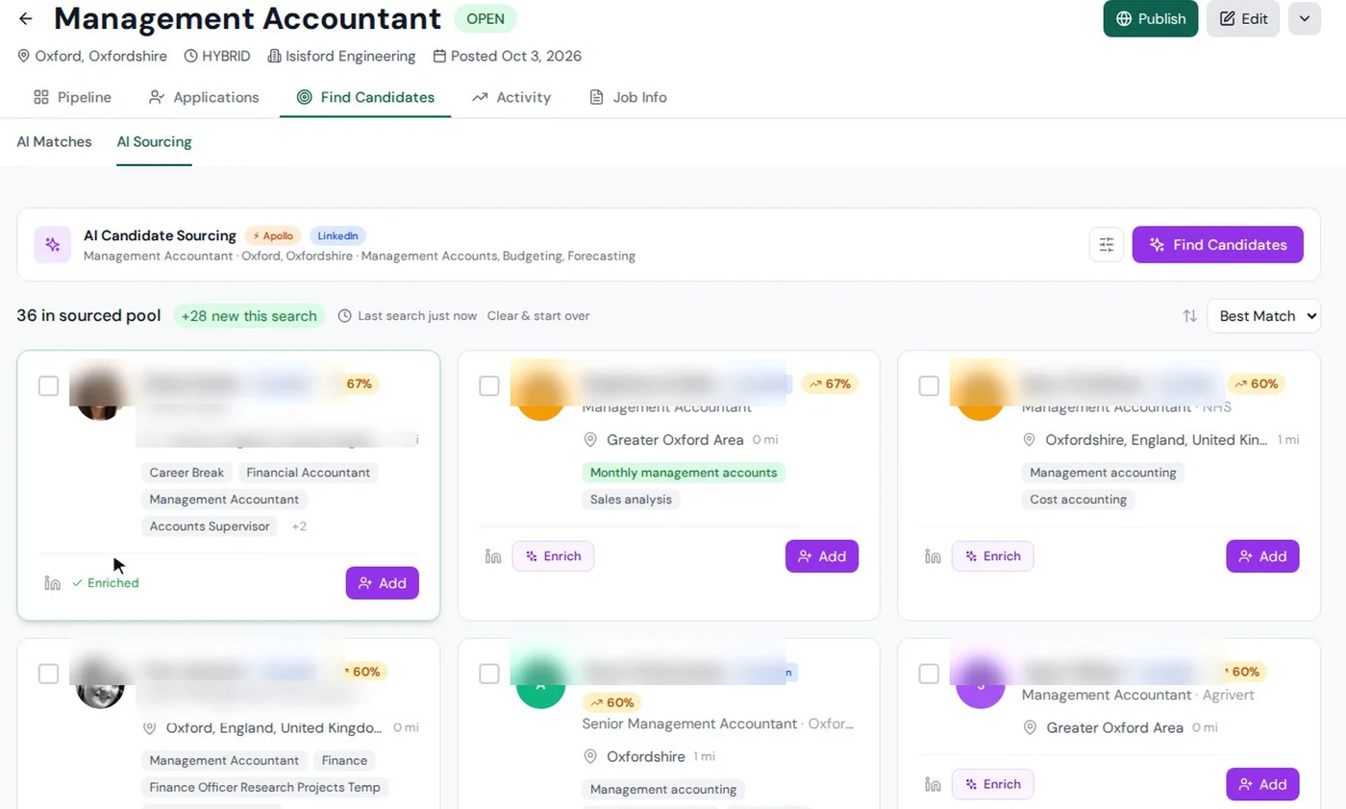Viewport: 1346px width, 809px height.
Task: Add the Greater Oxford Area 67% candidate
Action: pyautogui.click(x=822, y=556)
